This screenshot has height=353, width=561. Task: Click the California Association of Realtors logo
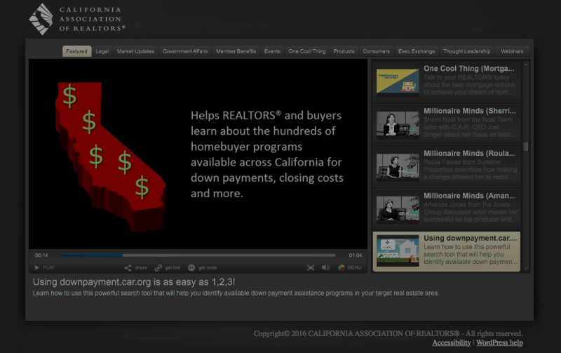[77, 19]
